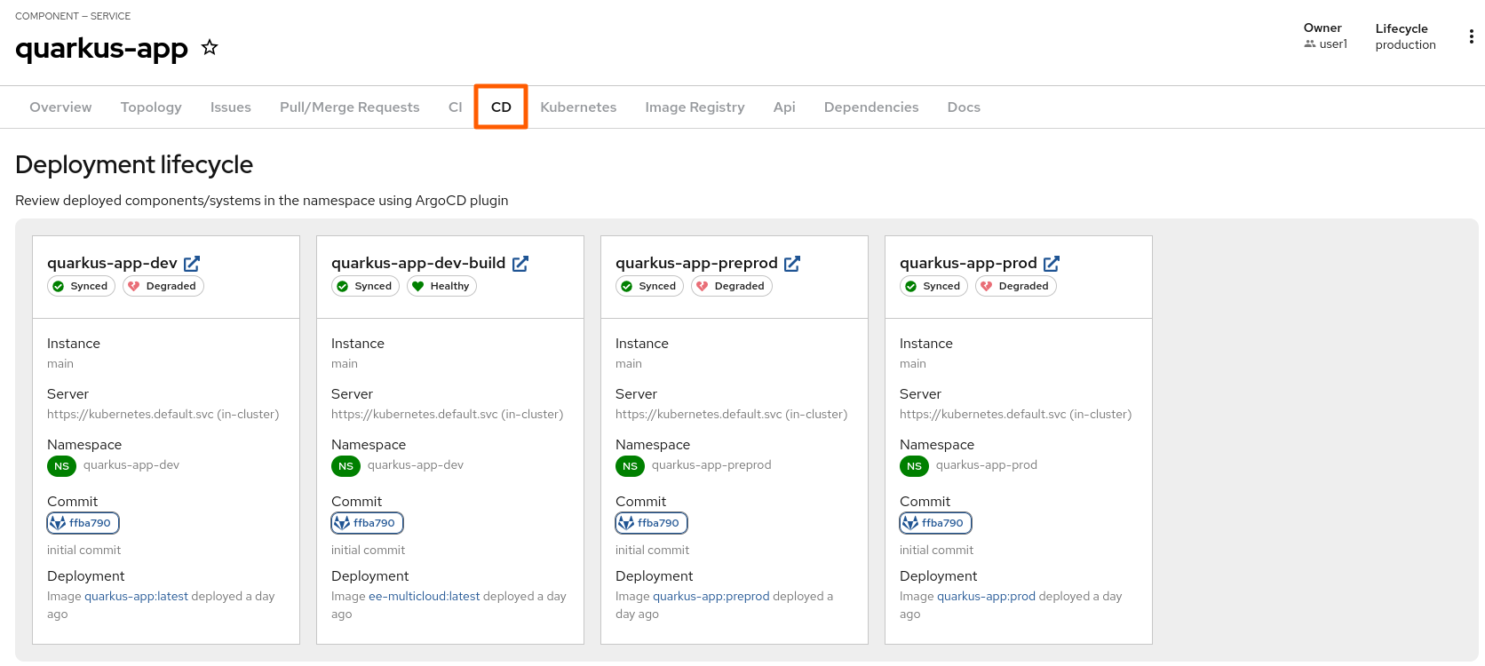1485x666 pixels.
Task: Switch to the Kubernetes tab
Action: click(x=578, y=107)
